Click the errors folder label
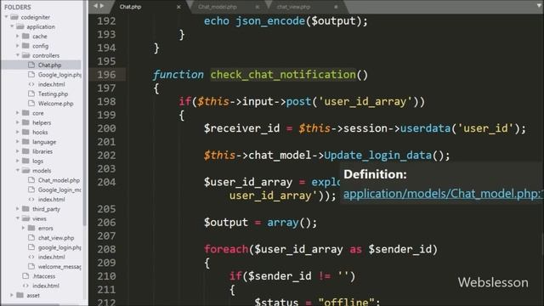This screenshot has height=306, width=544. pos(45,229)
